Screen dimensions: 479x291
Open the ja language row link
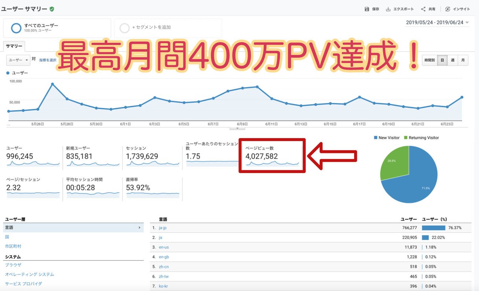(x=161, y=238)
